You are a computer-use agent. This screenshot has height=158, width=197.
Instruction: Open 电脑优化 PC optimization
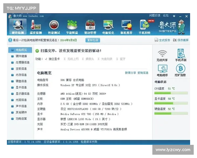coord(108,27)
